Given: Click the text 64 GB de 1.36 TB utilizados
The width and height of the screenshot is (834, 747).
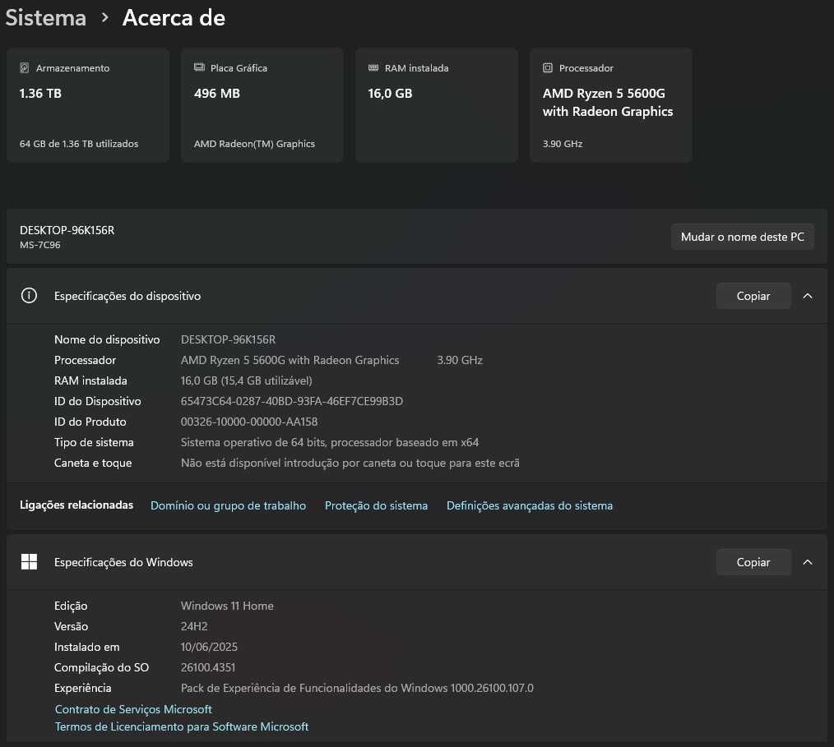Looking at the screenshot, I should click(79, 144).
